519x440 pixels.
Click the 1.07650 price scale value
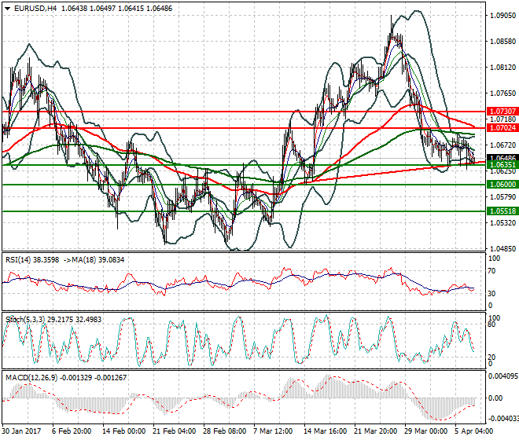point(502,93)
